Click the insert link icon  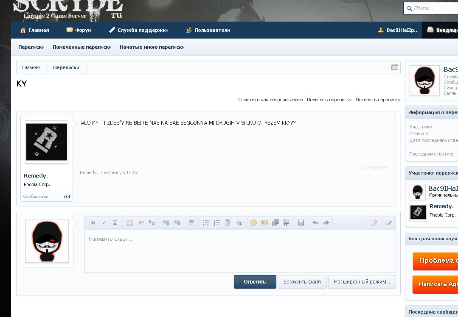coord(166,223)
